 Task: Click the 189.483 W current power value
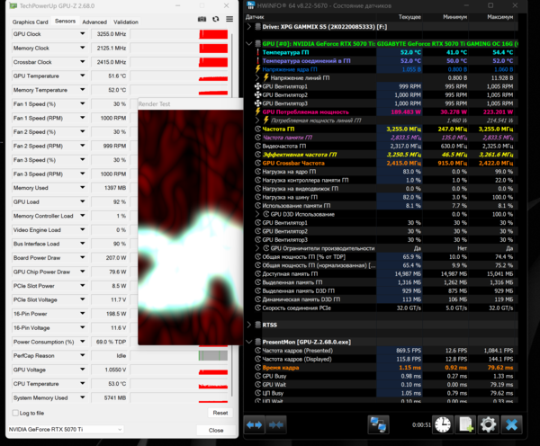tap(406, 111)
